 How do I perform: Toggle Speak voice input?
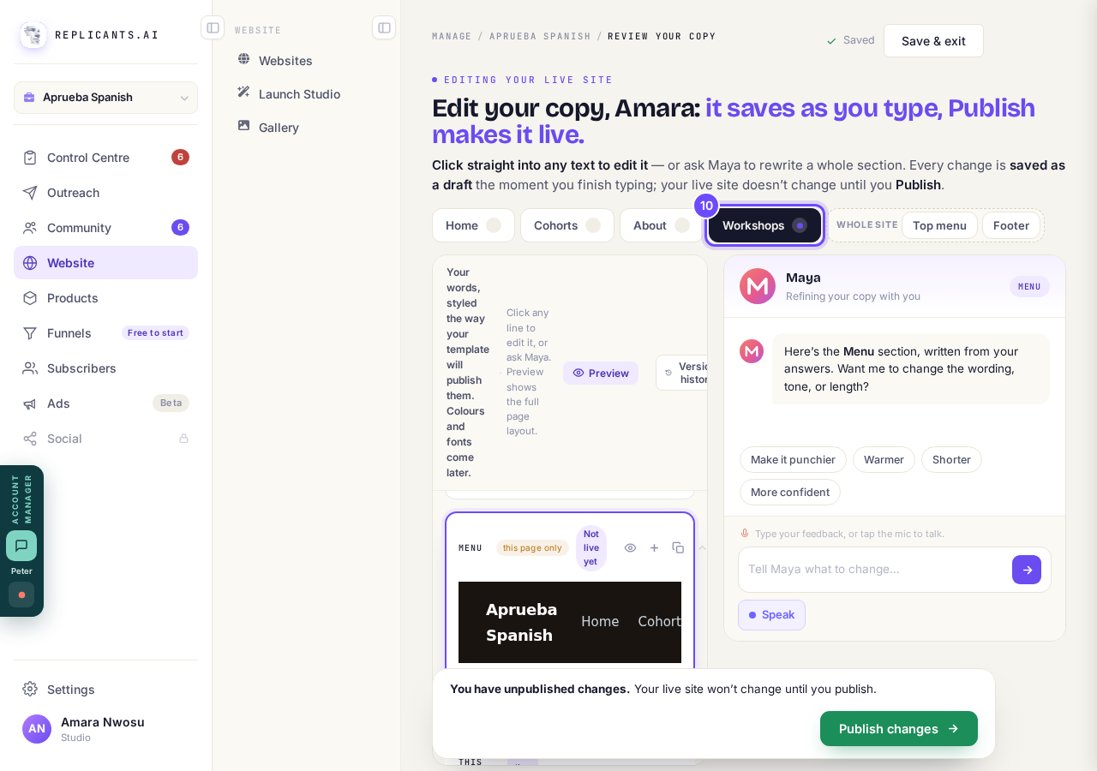771,615
